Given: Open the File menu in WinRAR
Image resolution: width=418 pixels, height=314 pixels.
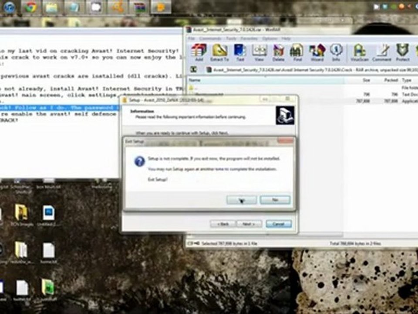Looking at the screenshot, I should pos(192,38).
